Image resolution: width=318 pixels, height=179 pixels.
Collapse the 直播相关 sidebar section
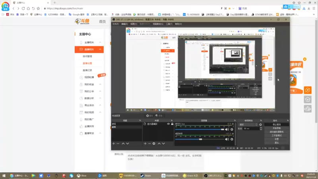tap(100, 49)
